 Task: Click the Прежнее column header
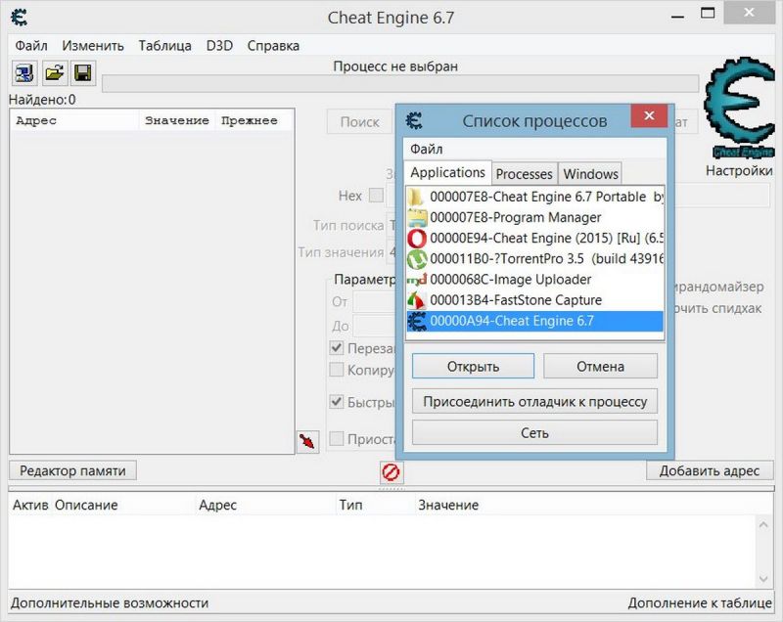coord(253,120)
